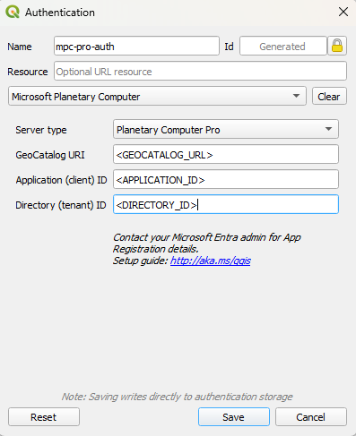
Task: Open the Server type dropdown
Action: pyautogui.click(x=226, y=129)
